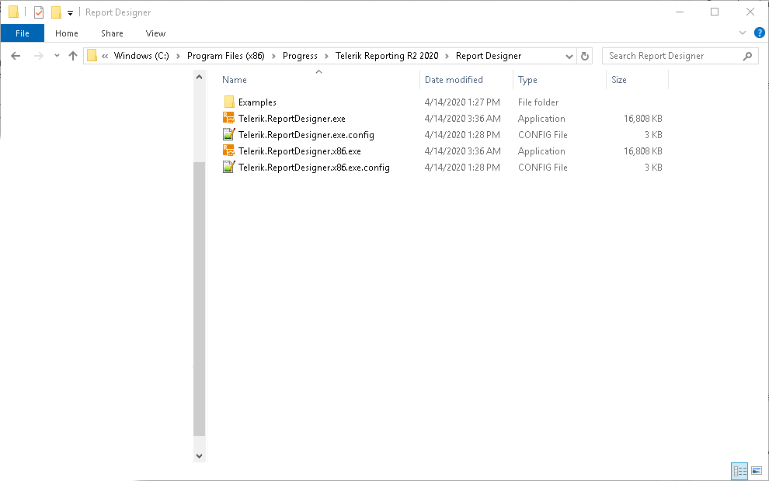The width and height of the screenshot is (769, 481).
Task: Go up one folder level arrow
Action: 73,56
